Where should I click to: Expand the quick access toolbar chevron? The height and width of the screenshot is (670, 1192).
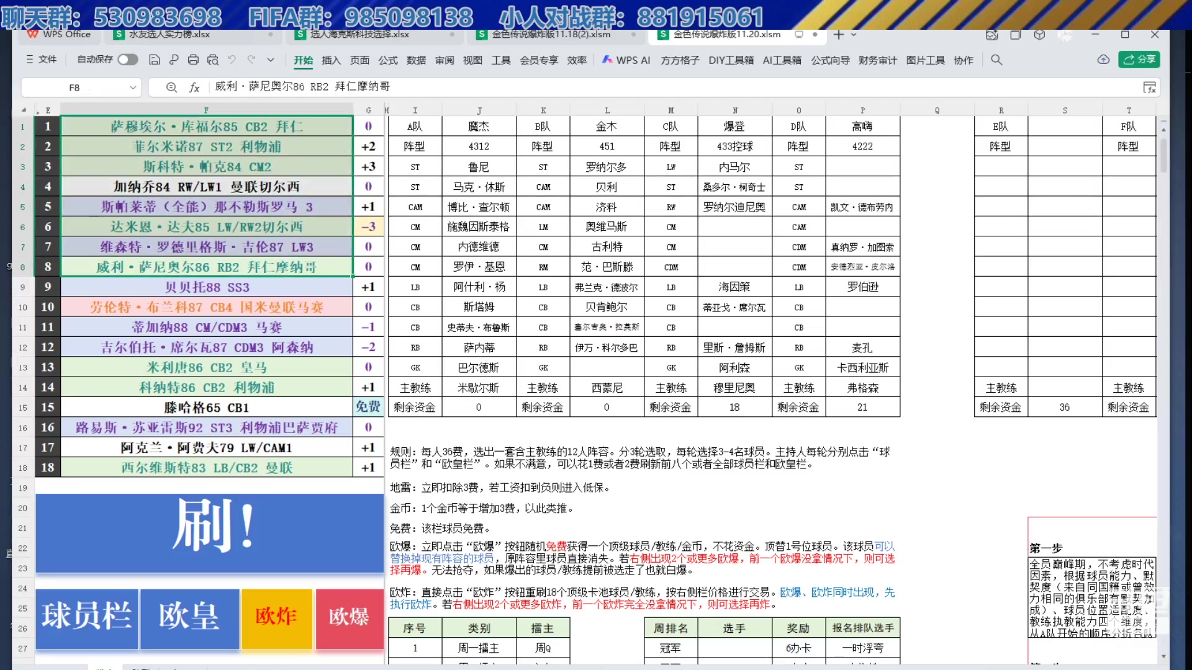[x=271, y=60]
